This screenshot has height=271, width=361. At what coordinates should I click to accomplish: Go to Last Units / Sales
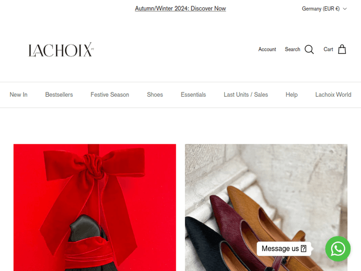[246, 95]
